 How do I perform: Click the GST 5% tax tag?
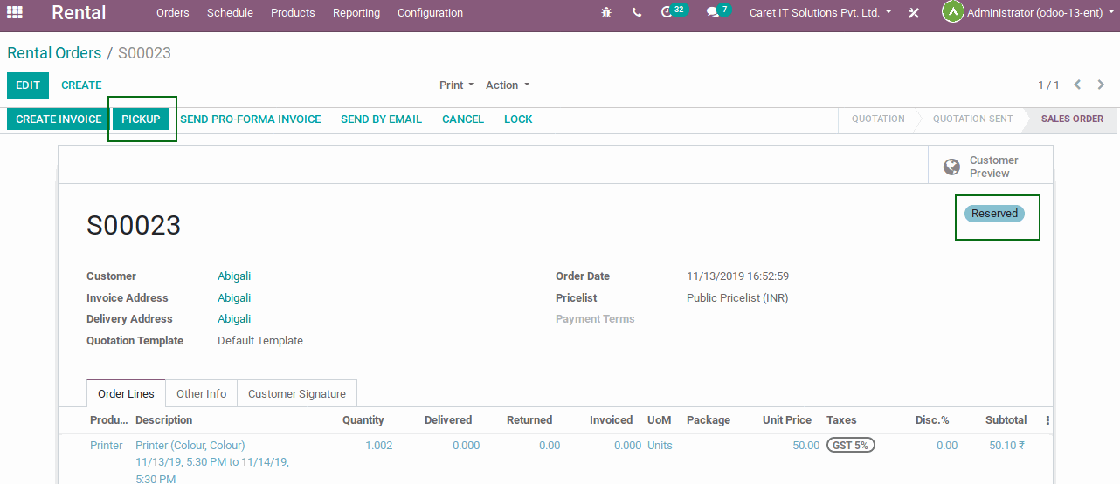[850, 446]
